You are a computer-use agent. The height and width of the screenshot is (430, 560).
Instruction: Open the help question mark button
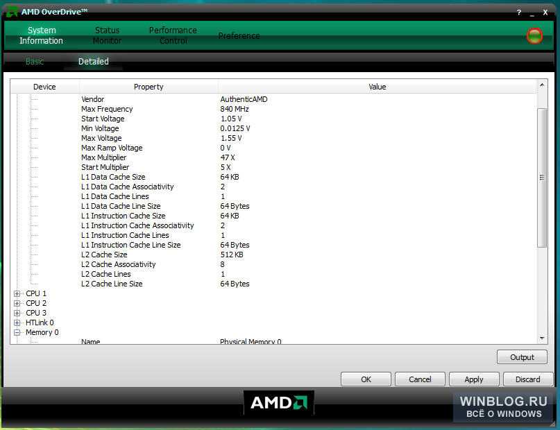pyautogui.click(x=519, y=12)
